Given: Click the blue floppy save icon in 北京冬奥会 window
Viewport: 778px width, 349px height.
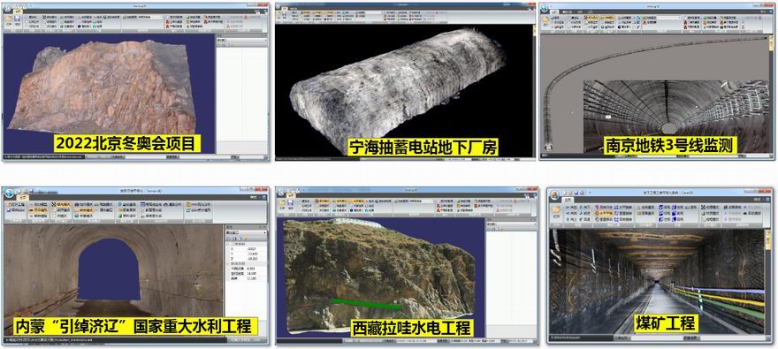Looking at the screenshot, I should (x=18, y=18).
